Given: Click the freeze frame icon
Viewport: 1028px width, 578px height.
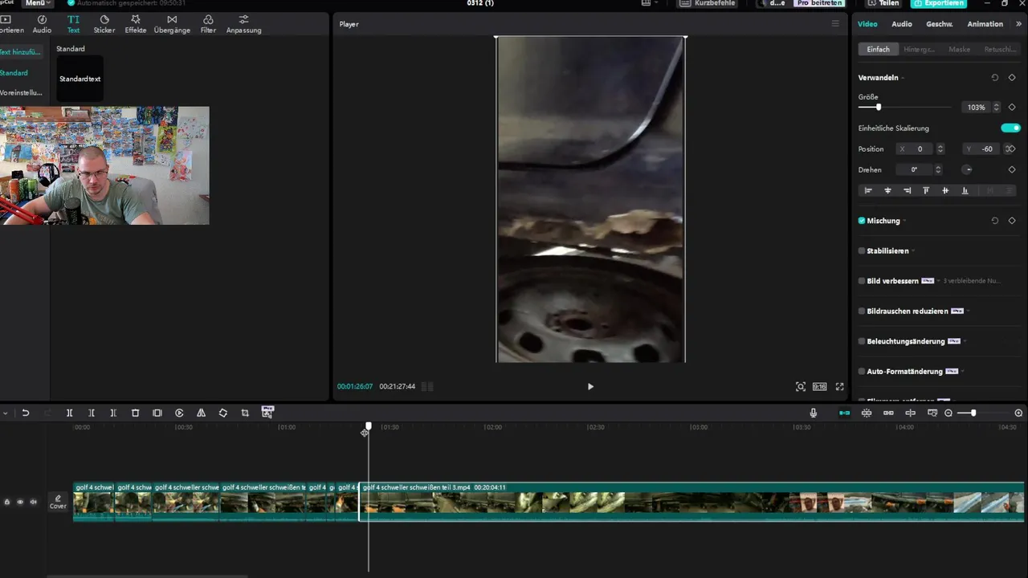Looking at the screenshot, I should [x=157, y=413].
